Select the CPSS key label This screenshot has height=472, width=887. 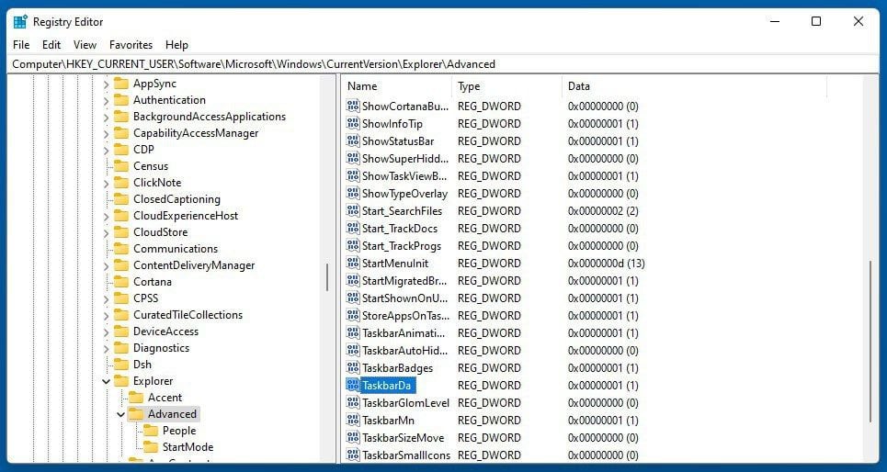tap(145, 298)
